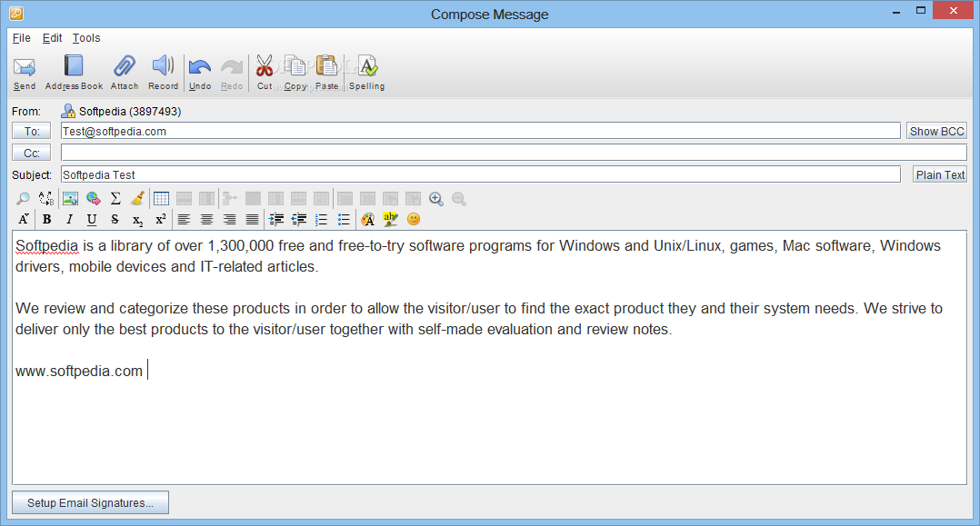980x526 pixels.
Task: Align text to the right
Action: (x=229, y=219)
